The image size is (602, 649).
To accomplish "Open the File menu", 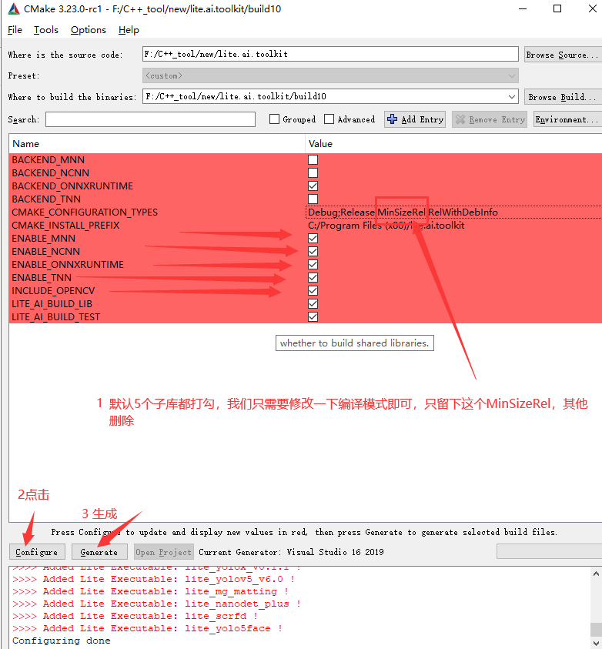I will click(x=15, y=30).
